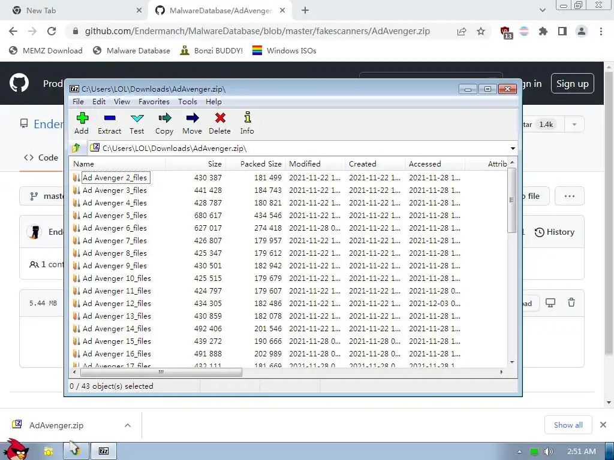The image size is (614, 460).
Task: Open AdAvenger.zip download options chevron
Action: pos(128,425)
